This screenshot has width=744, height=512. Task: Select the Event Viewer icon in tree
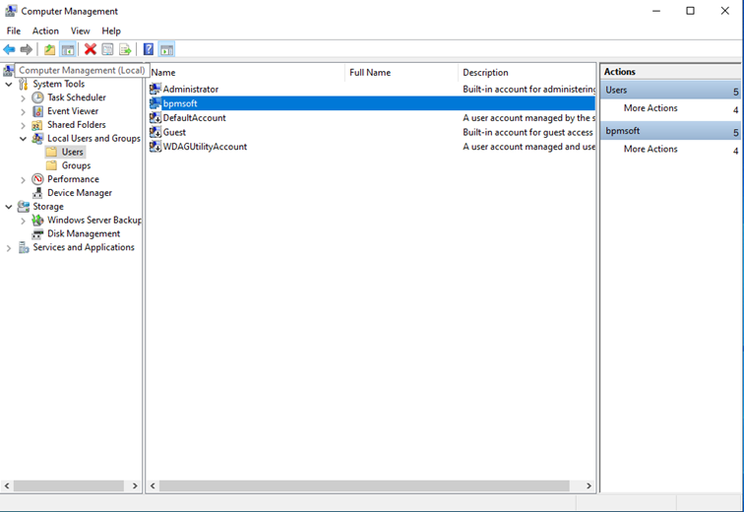pyautogui.click(x=38, y=111)
